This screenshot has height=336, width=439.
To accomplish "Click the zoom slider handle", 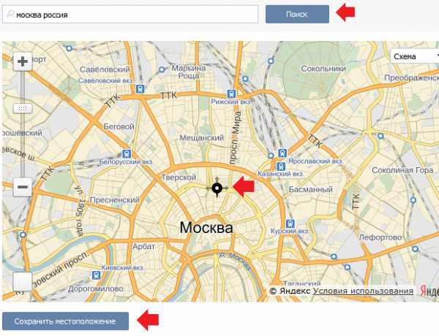I will coord(23,108).
